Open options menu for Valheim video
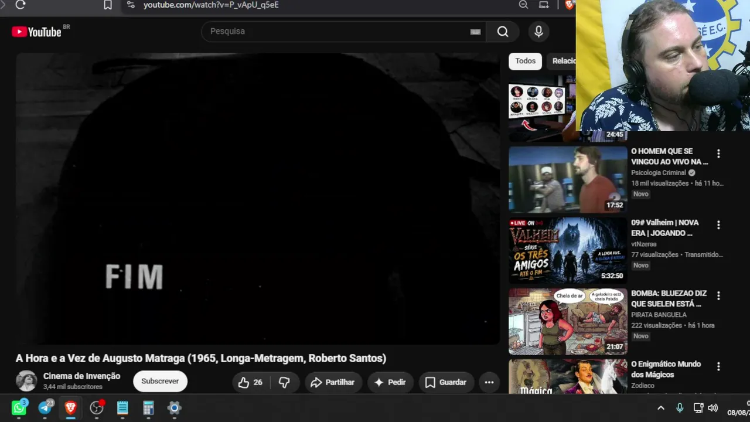 pyautogui.click(x=718, y=225)
